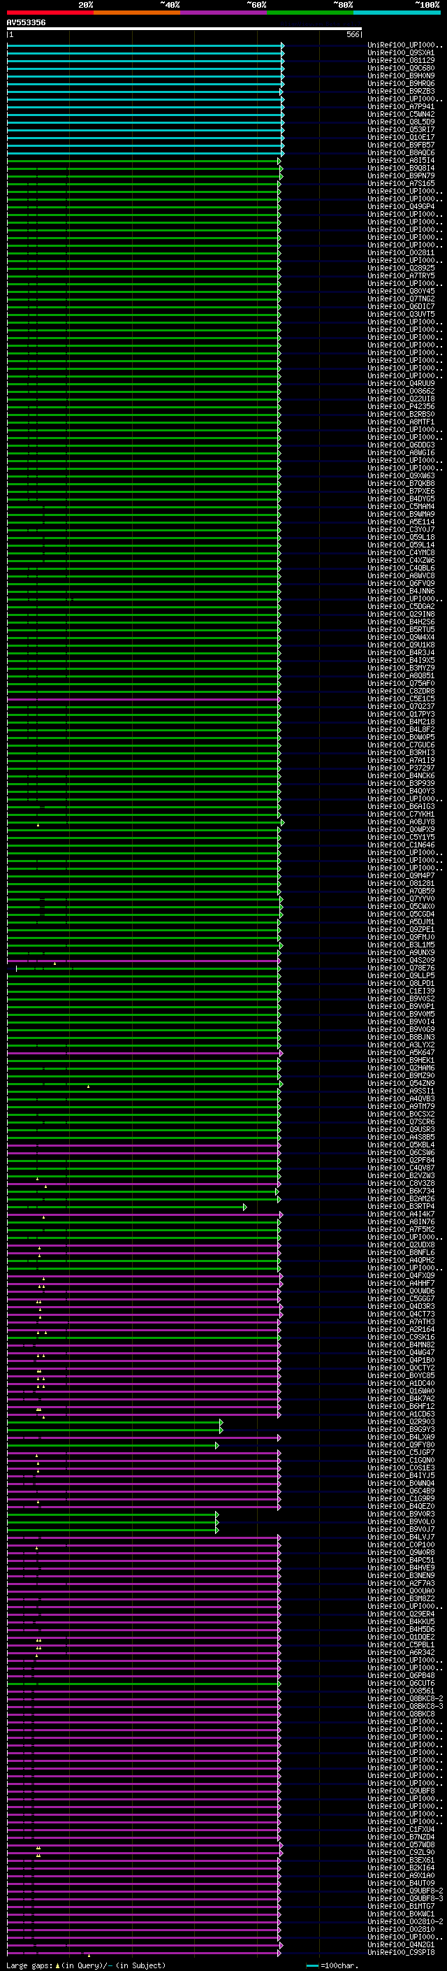Screen dimensions: 447x1971
Task: Click the UniRef100_Q8L5D9 label
Action: [x=401, y=122]
